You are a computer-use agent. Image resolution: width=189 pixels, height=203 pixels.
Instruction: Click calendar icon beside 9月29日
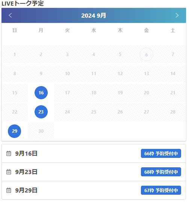tap(9, 190)
